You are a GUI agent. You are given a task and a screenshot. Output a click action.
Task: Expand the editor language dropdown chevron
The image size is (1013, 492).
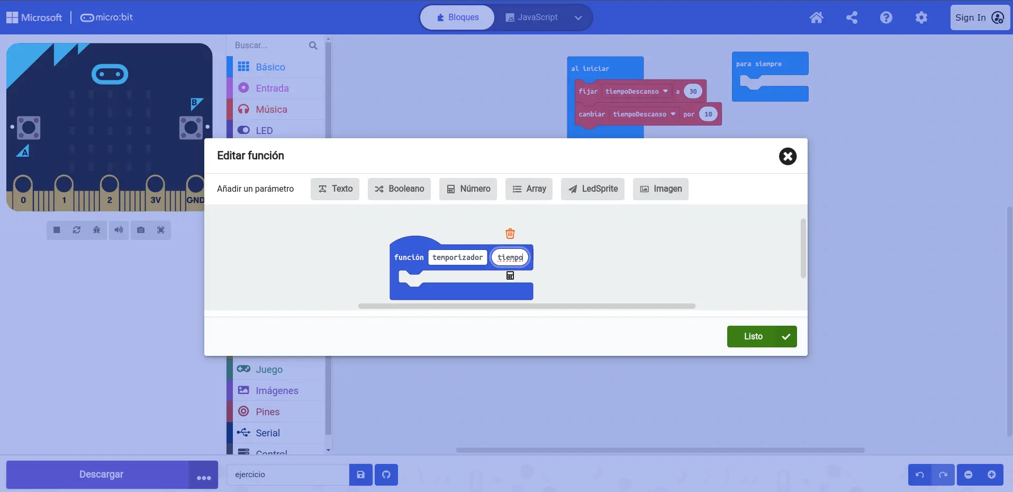578,17
